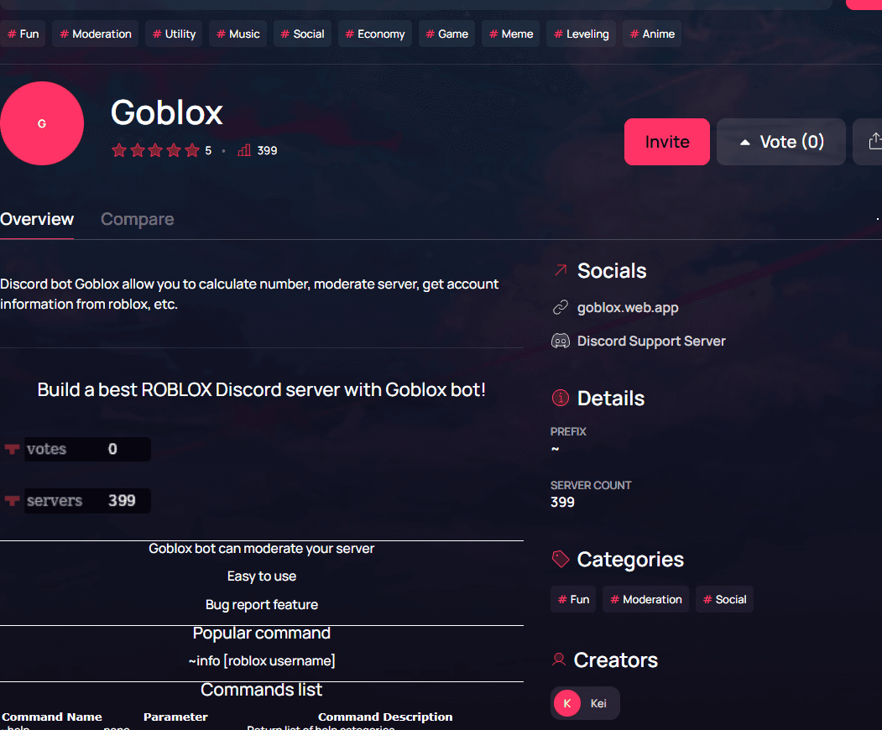882x730 pixels.
Task: Browse the Economy tag
Action: tap(374, 34)
